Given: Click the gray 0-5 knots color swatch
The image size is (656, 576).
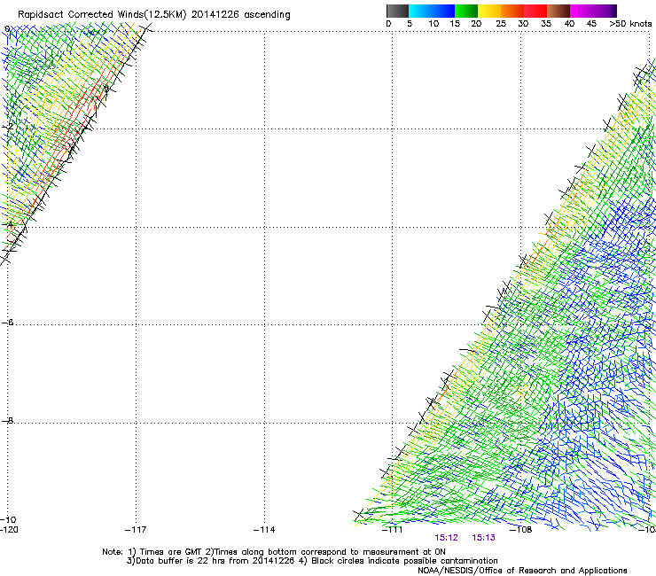Looking at the screenshot, I should (397, 11).
